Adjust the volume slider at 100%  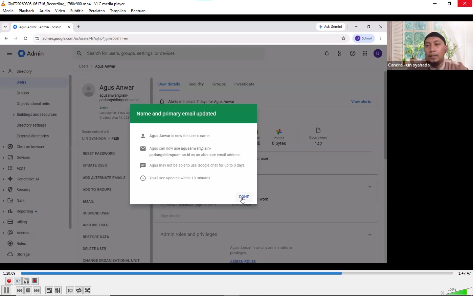[x=459, y=291]
